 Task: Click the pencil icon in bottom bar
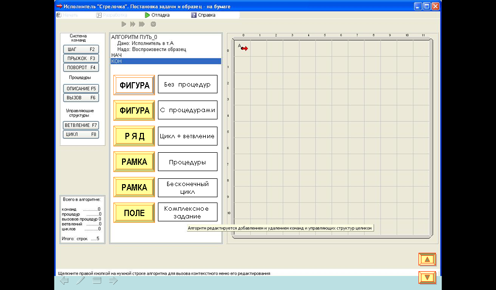(81, 280)
